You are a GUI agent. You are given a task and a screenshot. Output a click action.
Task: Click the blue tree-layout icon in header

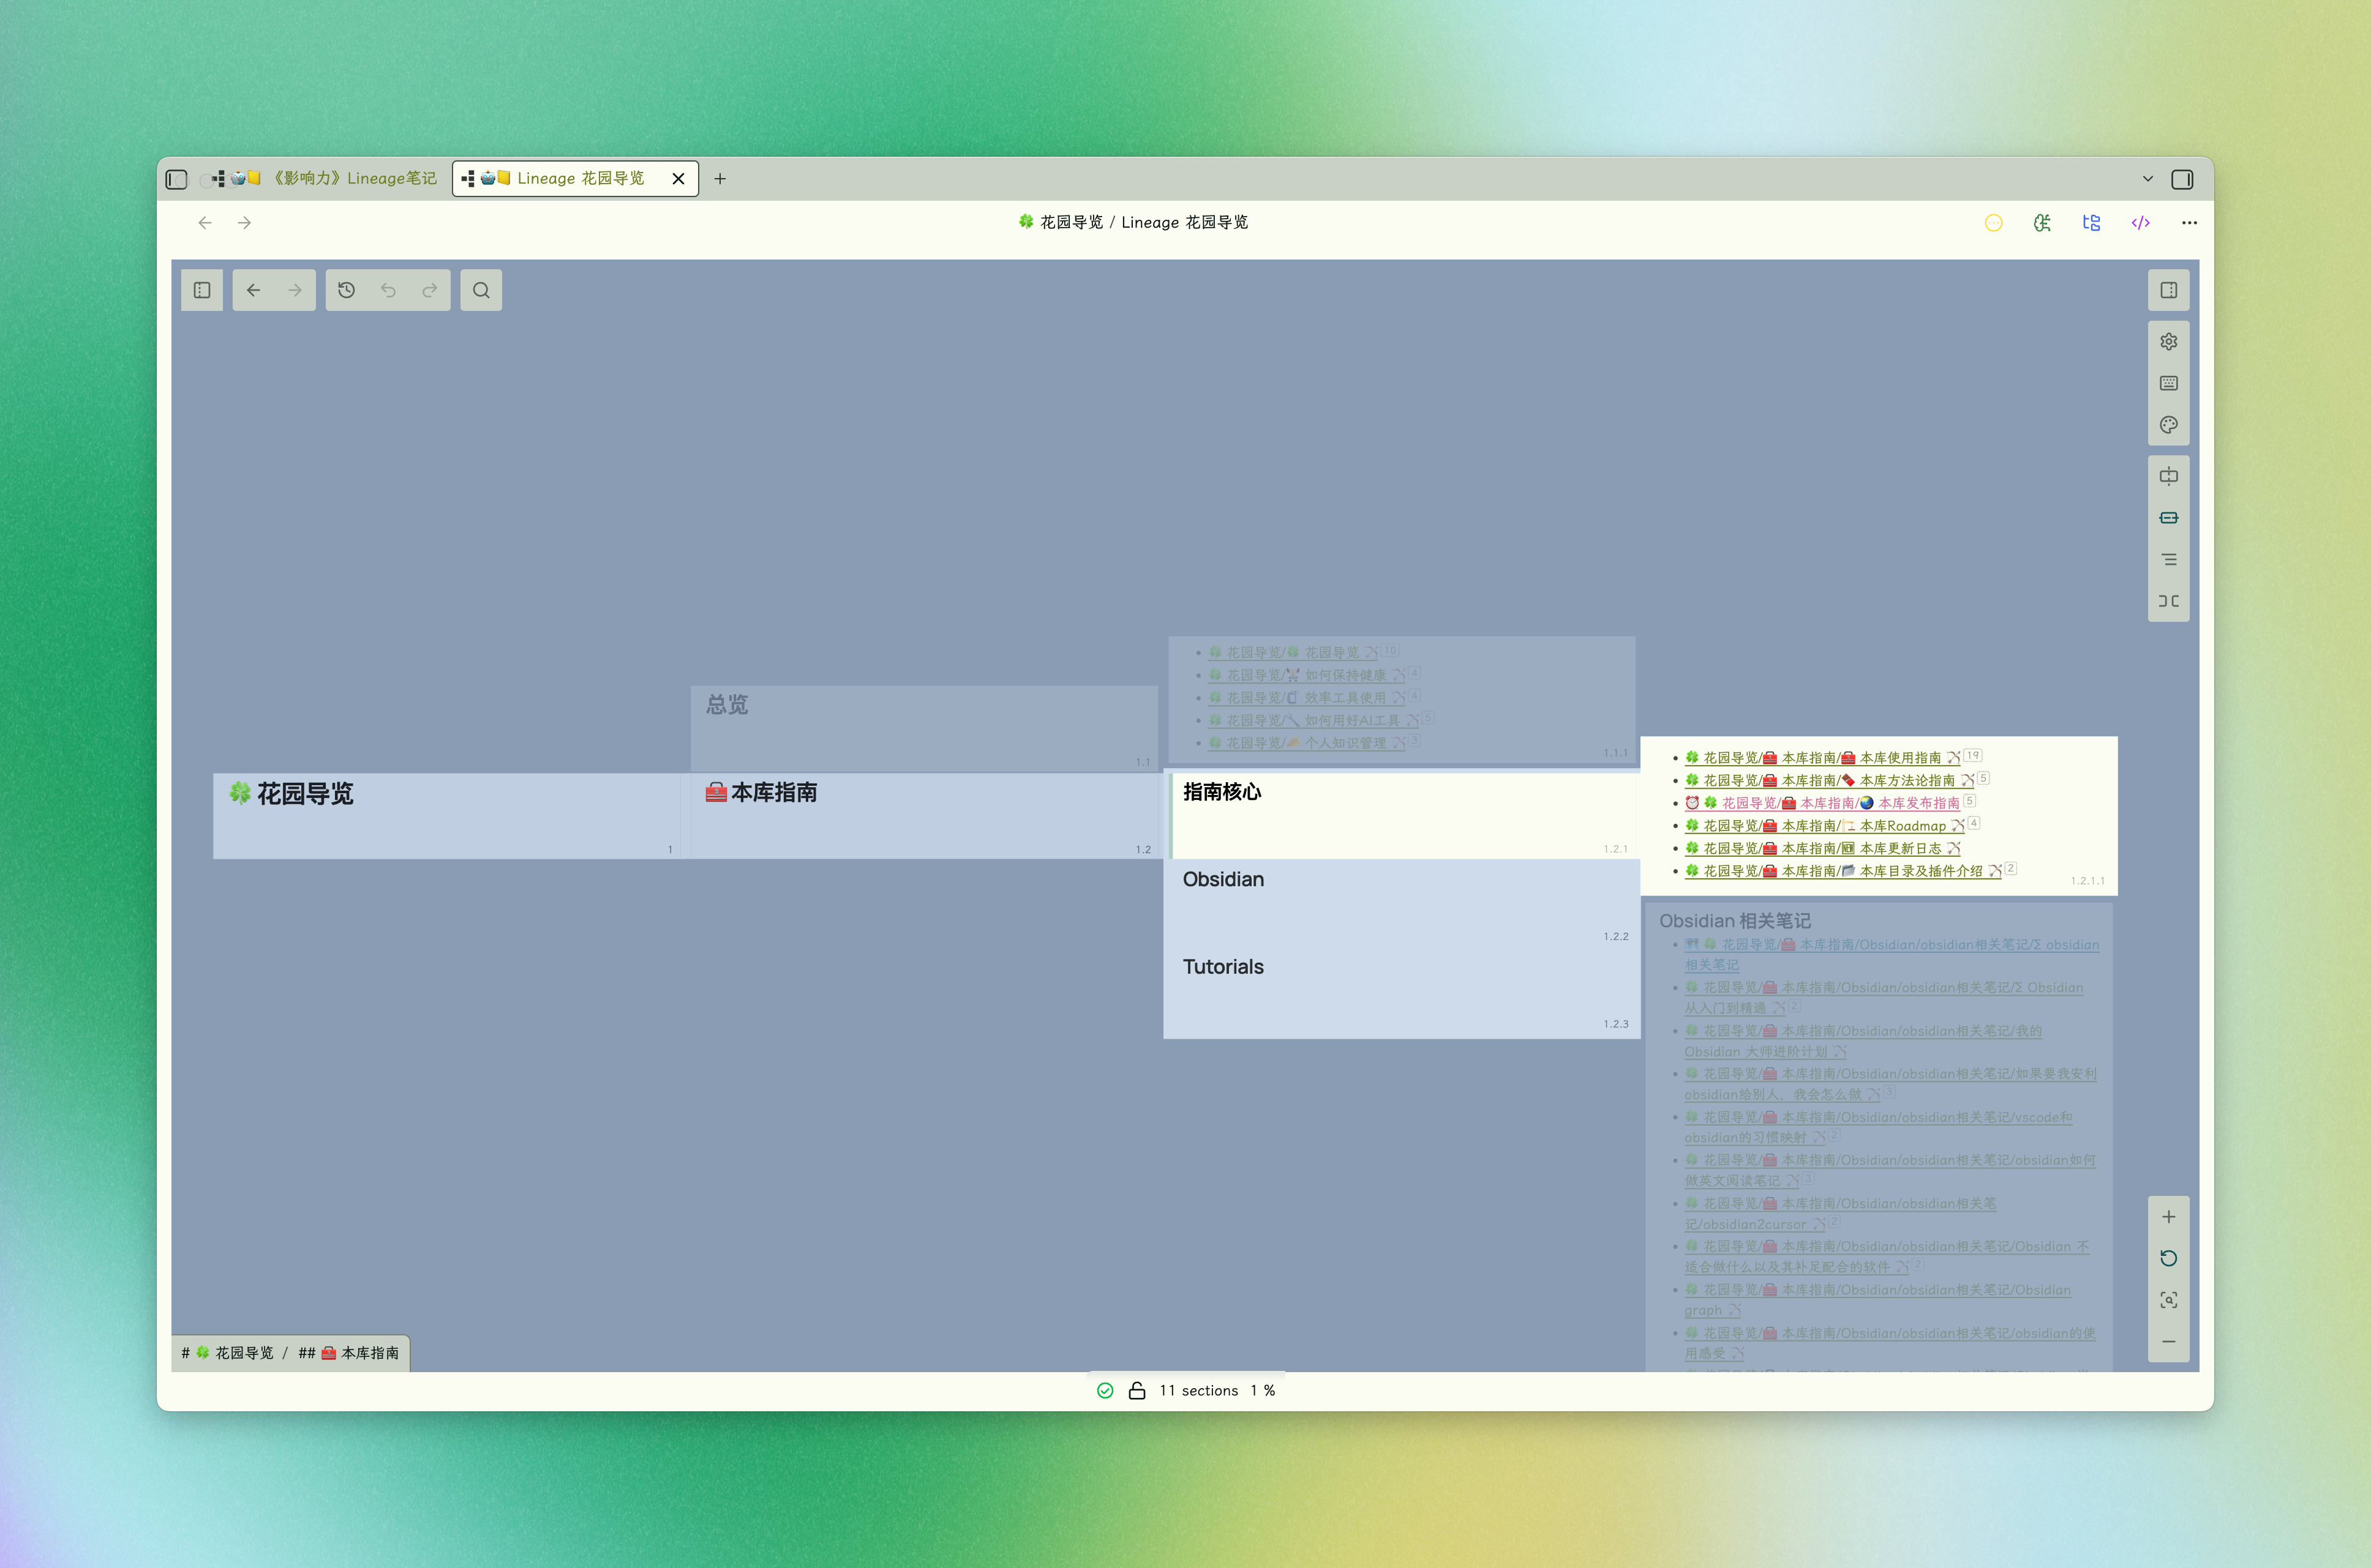2091,223
